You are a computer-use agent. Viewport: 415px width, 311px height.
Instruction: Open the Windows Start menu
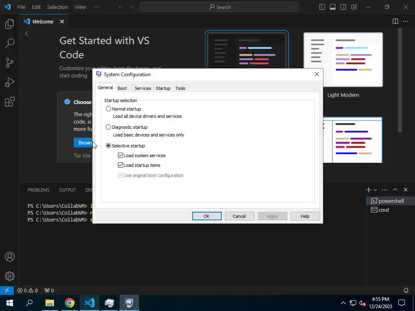(x=10, y=303)
